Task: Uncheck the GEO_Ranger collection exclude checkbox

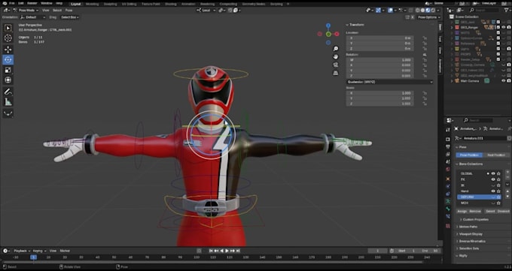Action: click(x=498, y=27)
